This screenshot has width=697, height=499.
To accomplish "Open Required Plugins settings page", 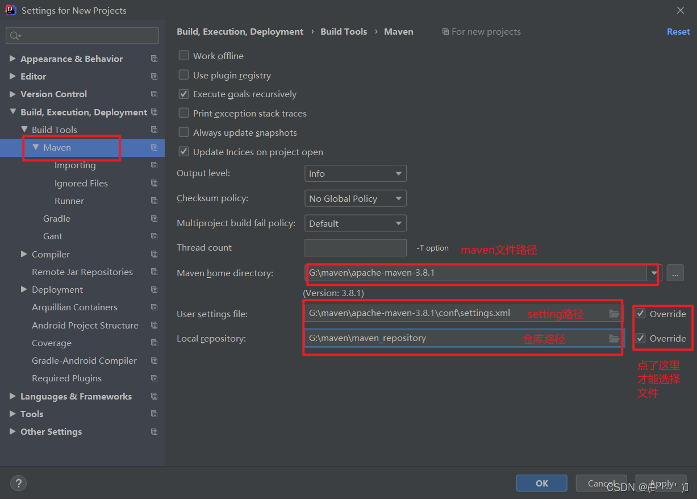I will [66, 378].
